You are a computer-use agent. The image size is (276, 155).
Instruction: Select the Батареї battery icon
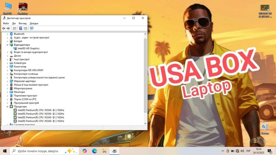[x=11, y=41]
